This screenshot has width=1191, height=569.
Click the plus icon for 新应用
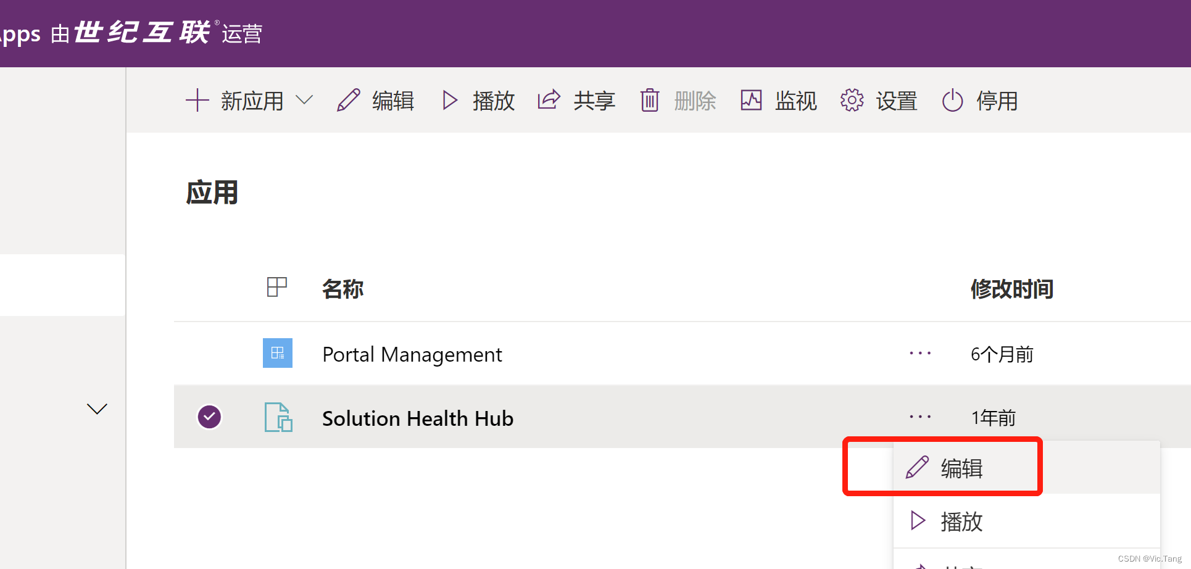[197, 100]
